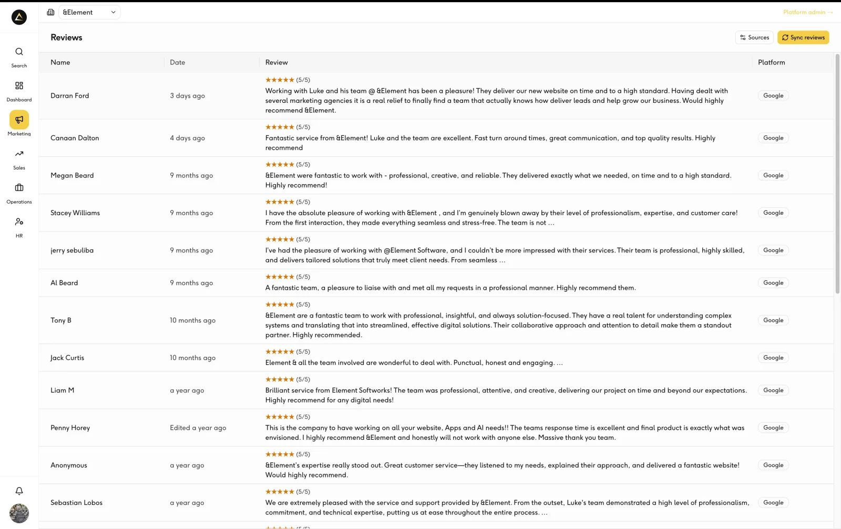Select Canaan Dalton reviewer name
The width and height of the screenshot is (841, 529).
click(75, 138)
